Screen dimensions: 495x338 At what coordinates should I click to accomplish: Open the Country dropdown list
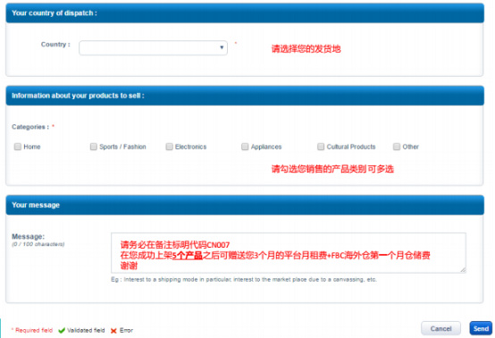[x=153, y=47]
